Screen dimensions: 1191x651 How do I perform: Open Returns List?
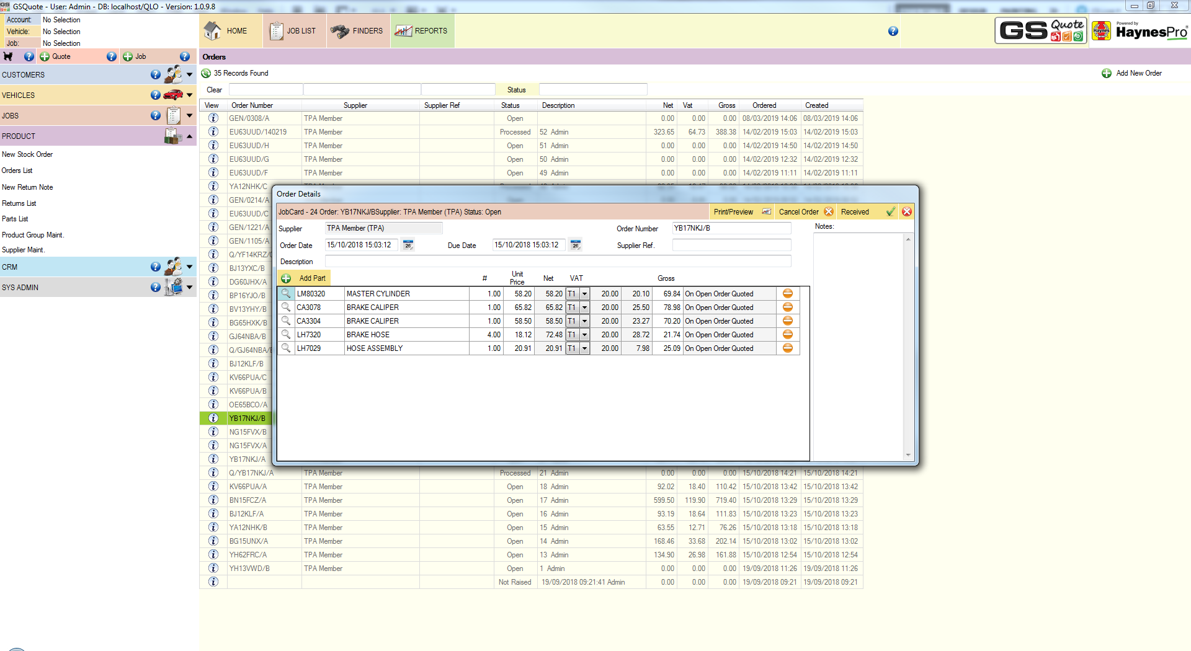(x=19, y=203)
